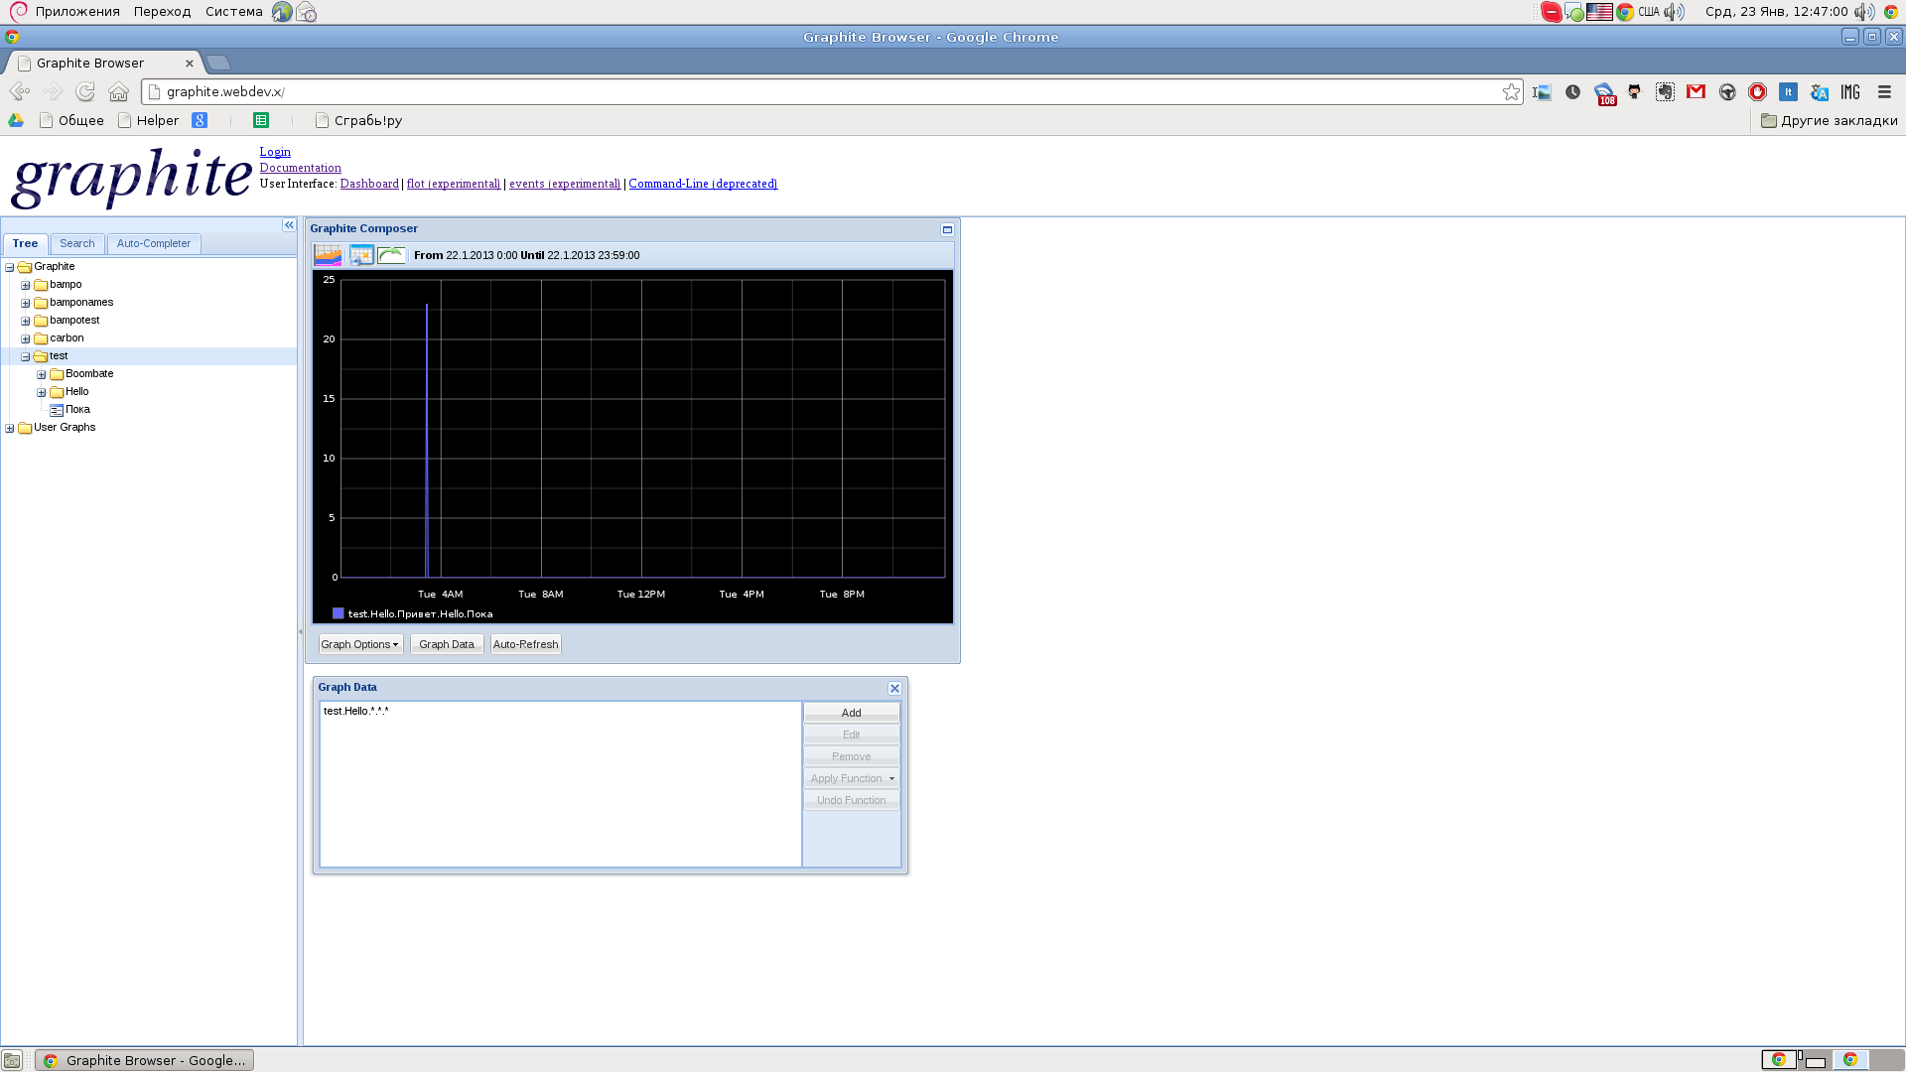Click the Chrome back arrow
Image resolution: width=1906 pixels, height=1072 pixels.
tap(20, 91)
